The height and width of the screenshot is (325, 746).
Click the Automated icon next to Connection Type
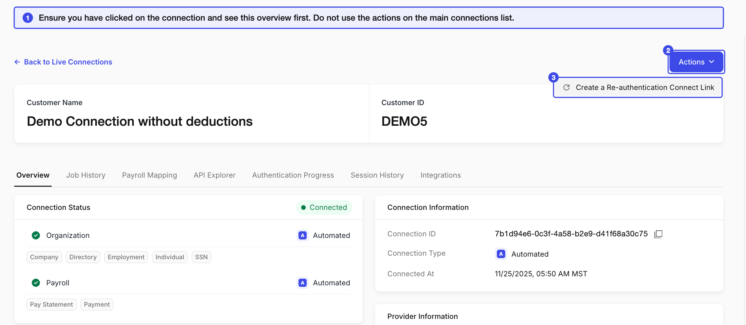pos(501,254)
